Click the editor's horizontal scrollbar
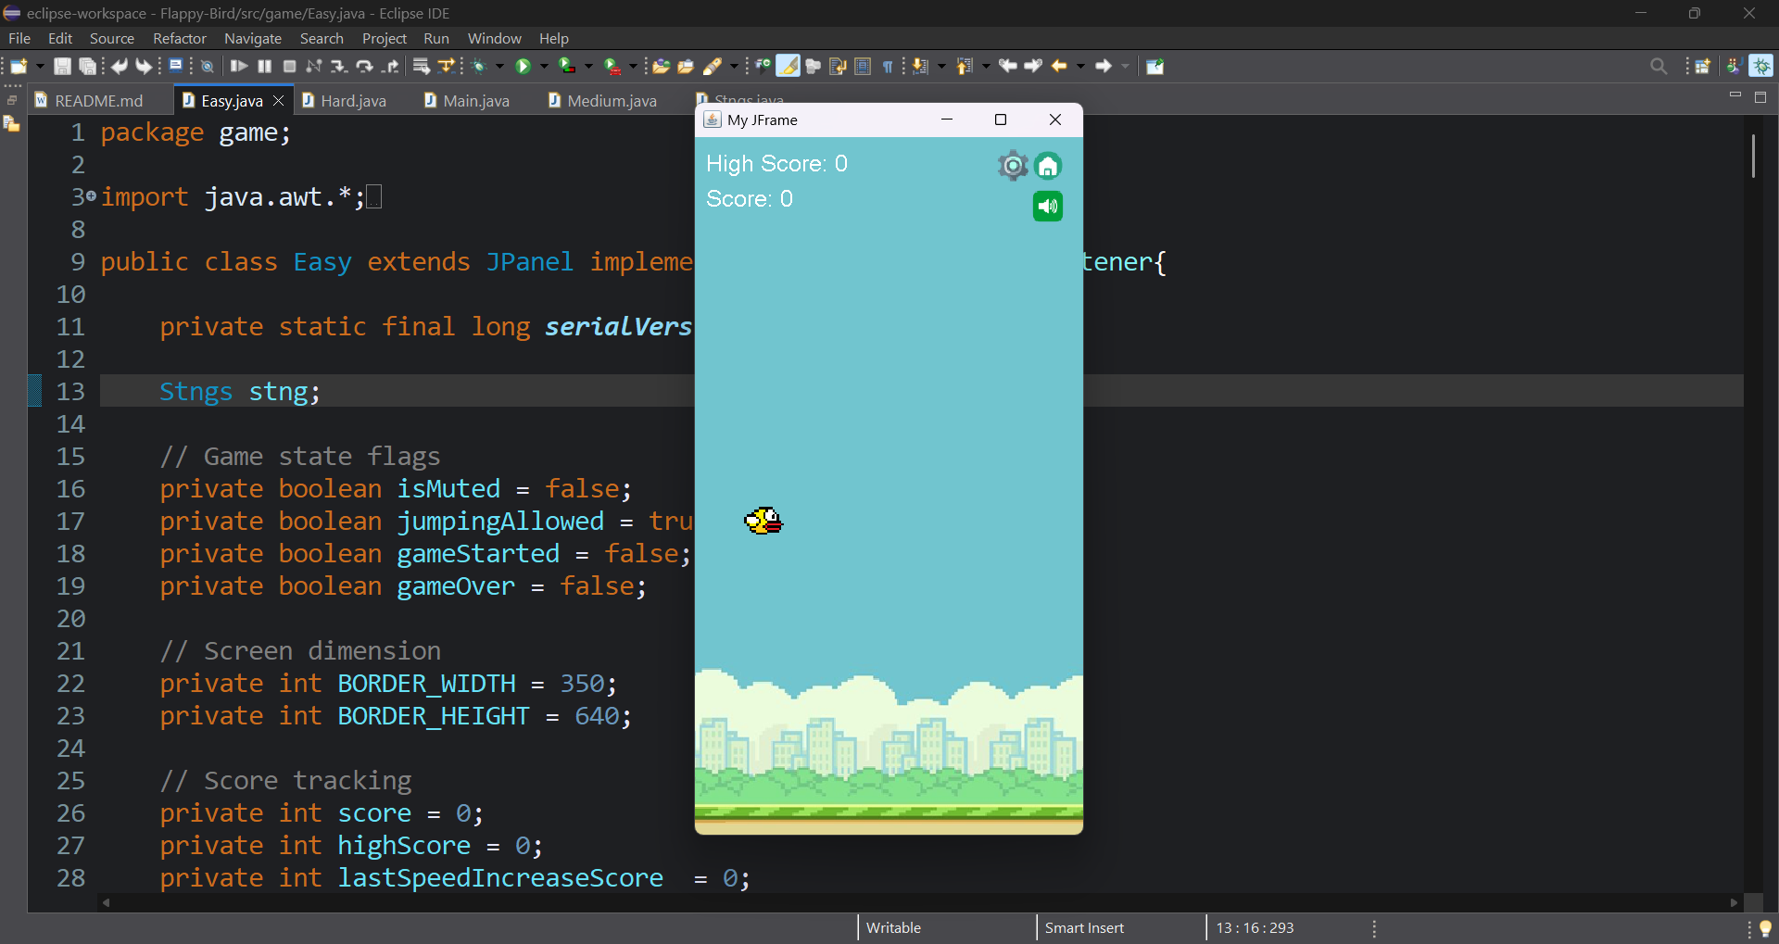The image size is (1779, 944). click(919, 902)
